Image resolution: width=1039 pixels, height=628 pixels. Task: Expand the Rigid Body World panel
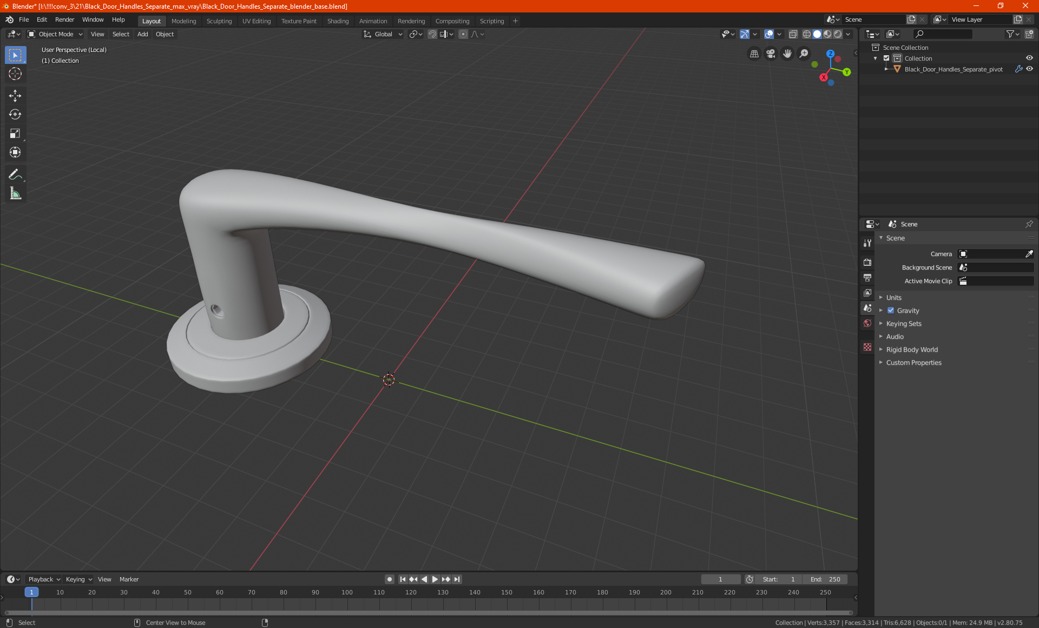pyautogui.click(x=912, y=350)
